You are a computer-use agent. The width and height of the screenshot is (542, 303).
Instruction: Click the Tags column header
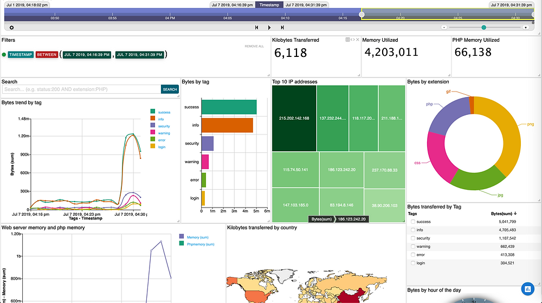tap(412, 214)
